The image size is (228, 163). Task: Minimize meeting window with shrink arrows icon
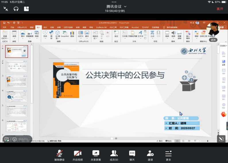click(6, 9)
